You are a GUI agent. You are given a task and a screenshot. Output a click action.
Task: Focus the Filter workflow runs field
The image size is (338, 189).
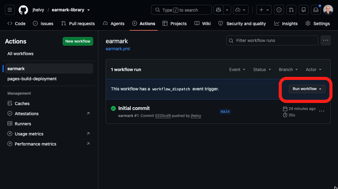pyautogui.click(x=272, y=40)
